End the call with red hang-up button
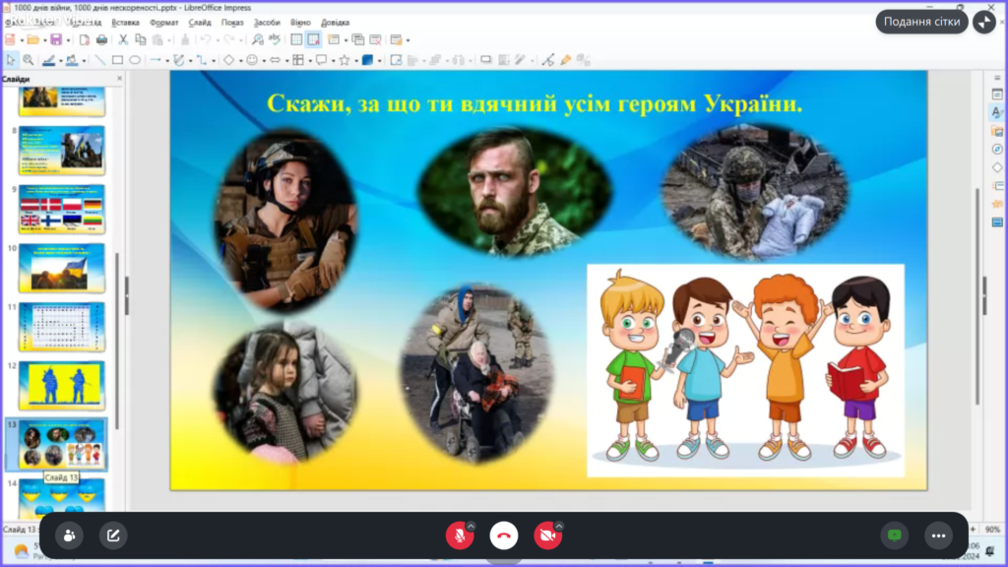The width and height of the screenshot is (1008, 567). (x=504, y=535)
